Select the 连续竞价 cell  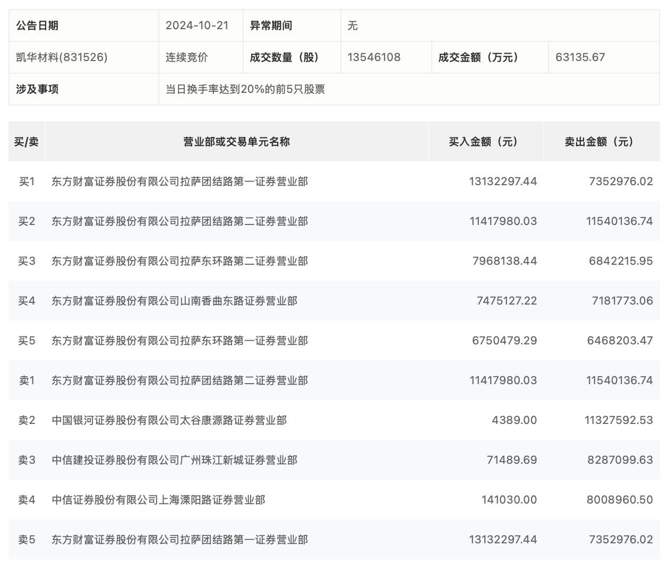[x=187, y=57]
